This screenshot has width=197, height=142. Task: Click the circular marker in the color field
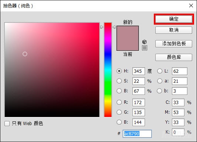(25, 54)
